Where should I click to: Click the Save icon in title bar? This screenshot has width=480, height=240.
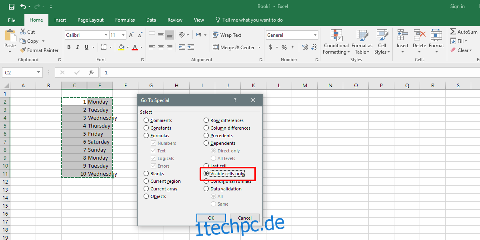[x=11, y=7]
